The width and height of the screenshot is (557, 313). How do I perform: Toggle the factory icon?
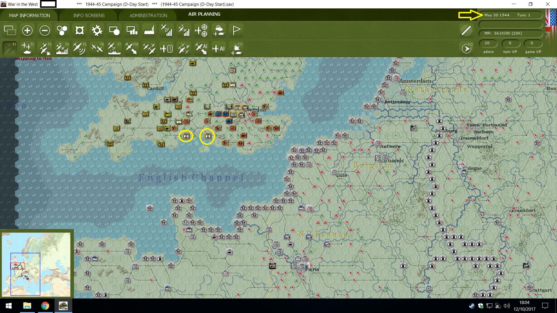click(x=149, y=30)
